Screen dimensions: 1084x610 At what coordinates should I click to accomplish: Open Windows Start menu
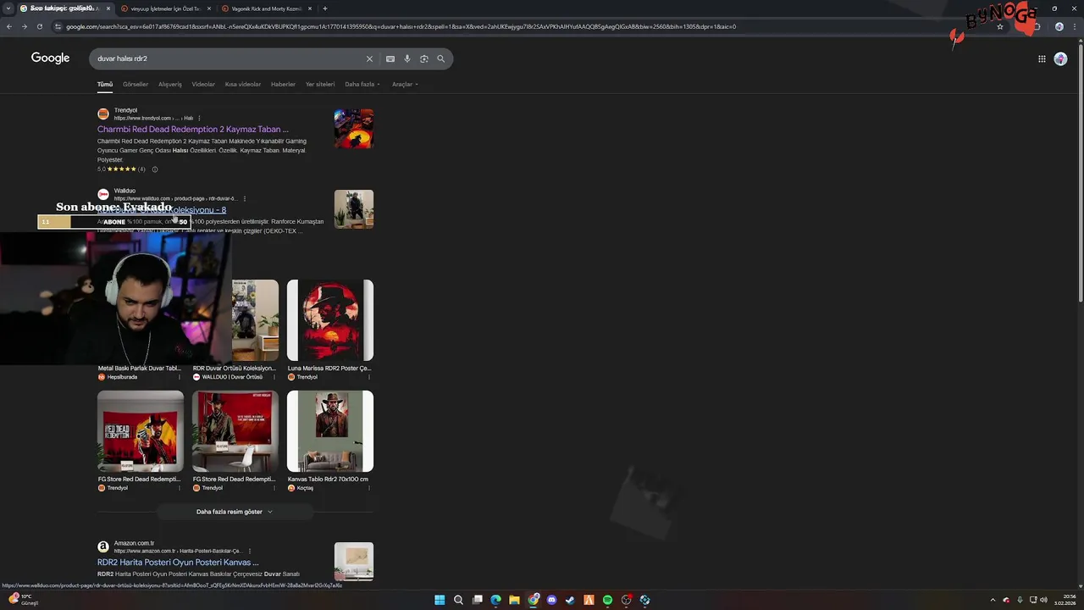click(440, 600)
